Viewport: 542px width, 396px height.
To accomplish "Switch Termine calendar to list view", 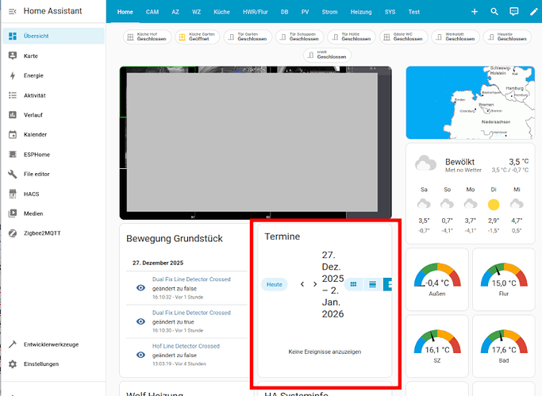I will pyautogui.click(x=373, y=284).
